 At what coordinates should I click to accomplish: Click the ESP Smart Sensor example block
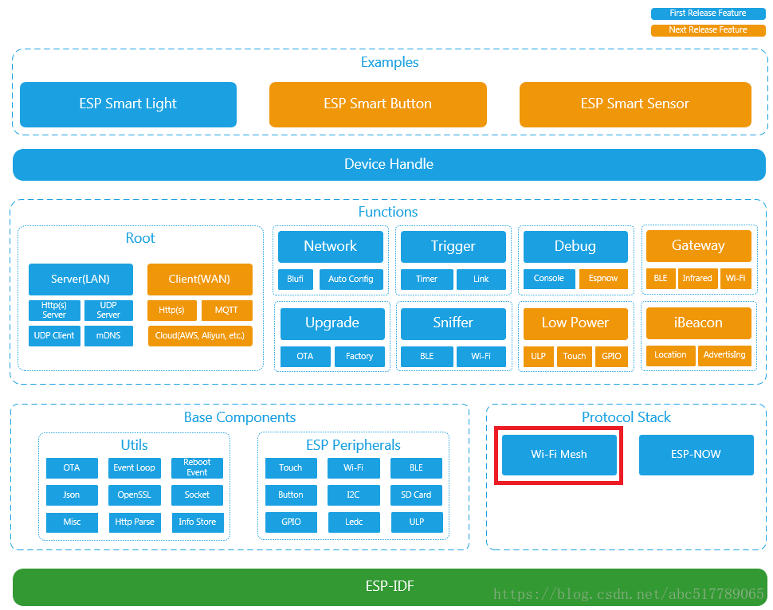(x=635, y=104)
